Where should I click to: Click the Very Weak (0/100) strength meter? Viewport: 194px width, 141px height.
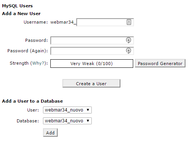(x=92, y=64)
